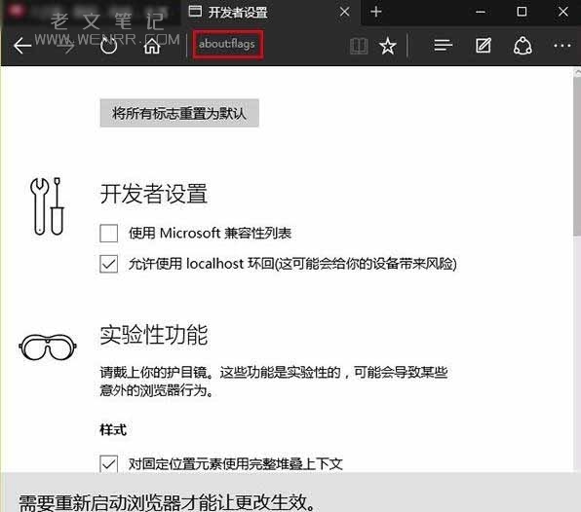The image size is (581, 512).
Task: Open the Hub three-lines icon
Action: (444, 46)
